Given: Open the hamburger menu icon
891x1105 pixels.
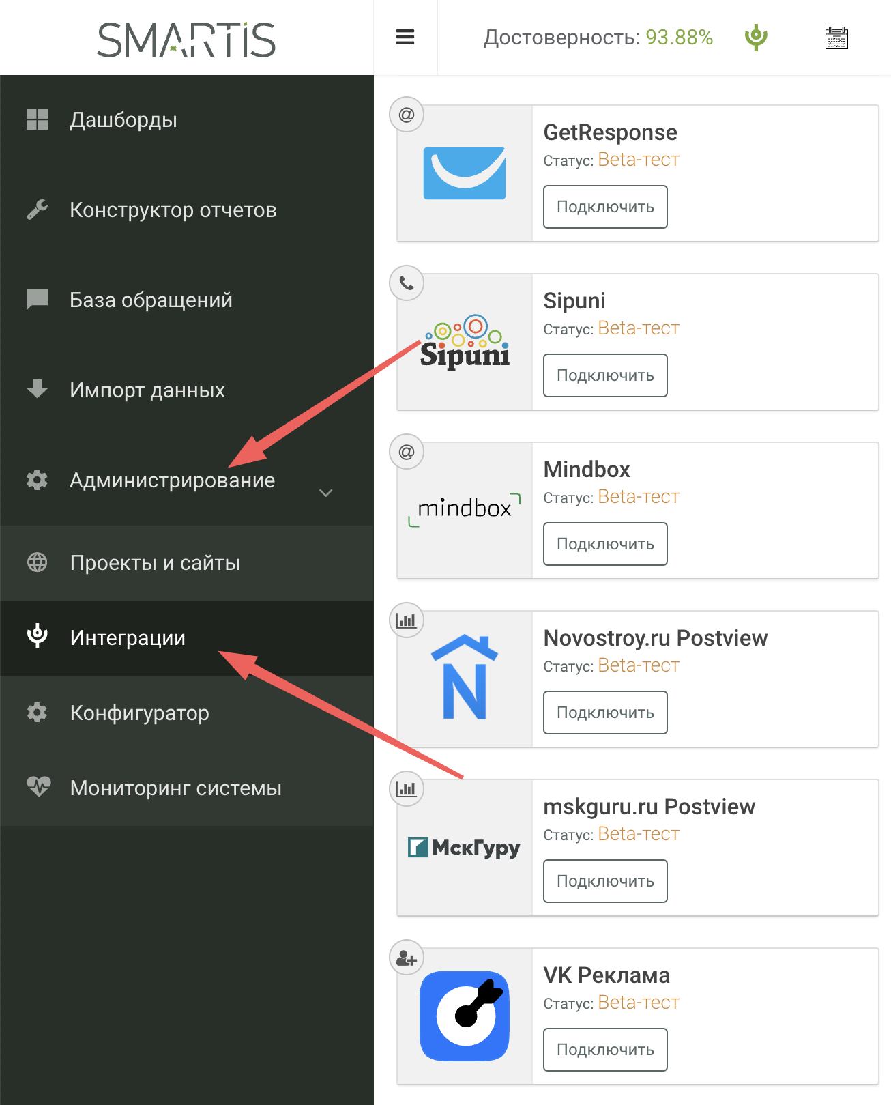Looking at the screenshot, I should coord(405,38).
